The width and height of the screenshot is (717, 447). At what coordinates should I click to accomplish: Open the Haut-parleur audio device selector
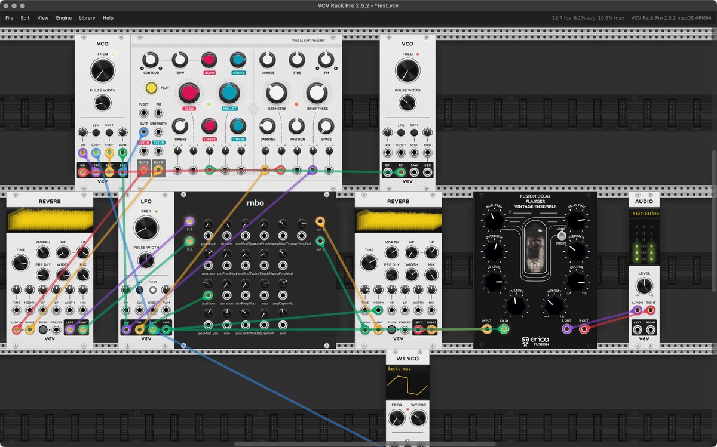click(644, 212)
